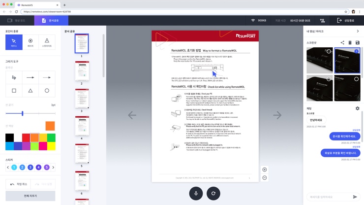The width and height of the screenshot is (364, 205).
Task: Select the bottom-left screenshot checkbox
Action: (329, 79)
